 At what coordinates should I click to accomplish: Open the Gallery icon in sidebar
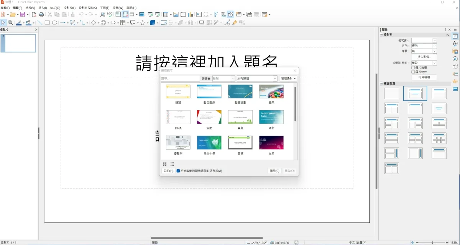coord(455,51)
